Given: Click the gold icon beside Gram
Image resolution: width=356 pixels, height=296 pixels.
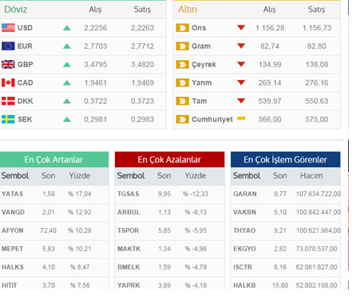Looking at the screenshot, I should 182,46.
